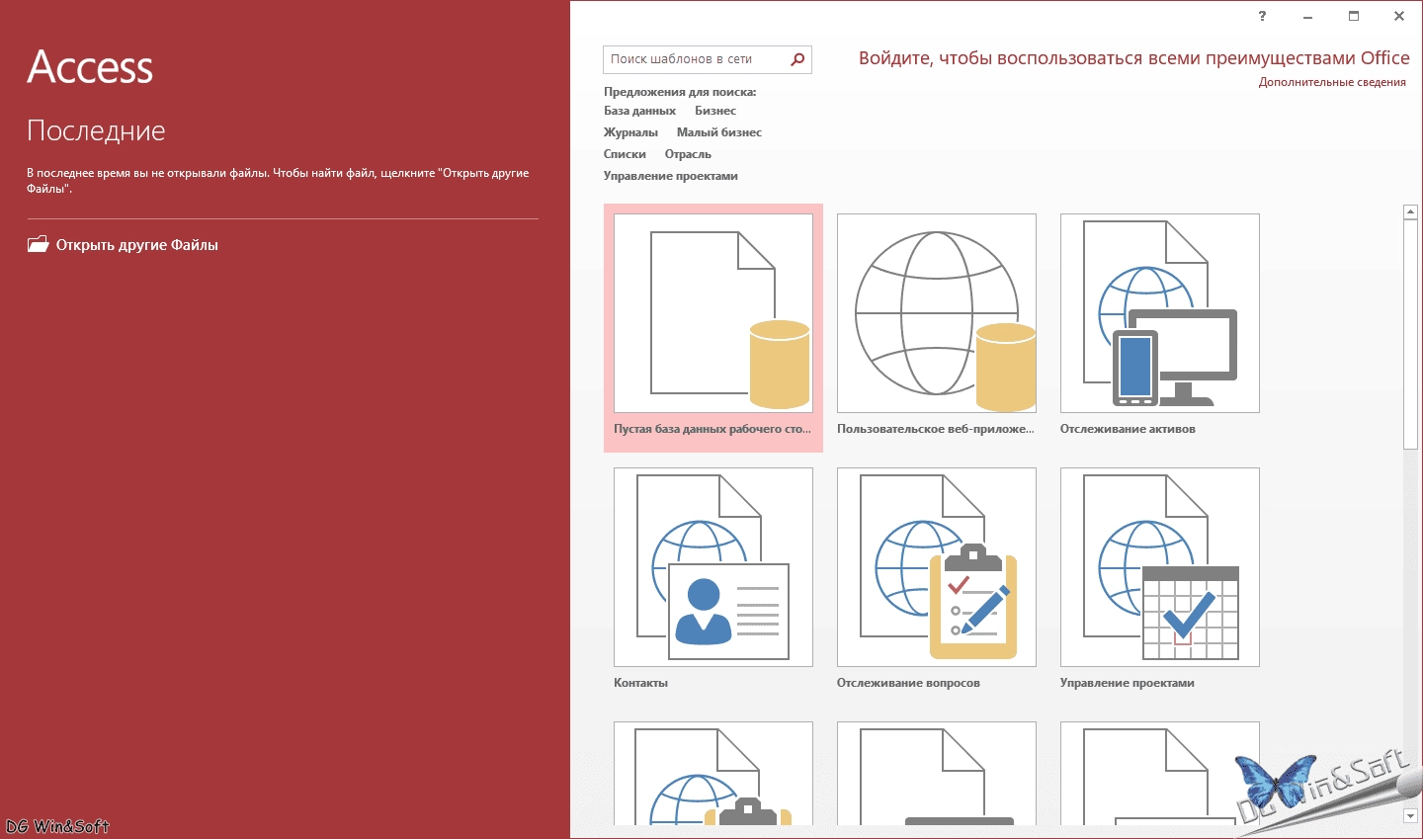Open the help question mark icon

(x=1262, y=16)
